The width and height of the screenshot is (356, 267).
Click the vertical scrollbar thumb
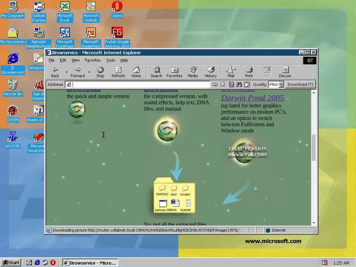click(314, 148)
